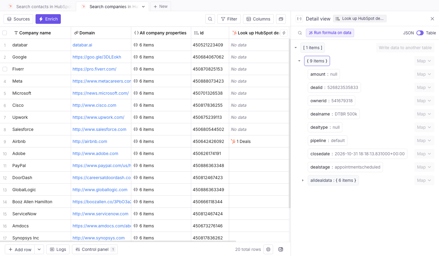The width and height of the screenshot is (439, 256).
Task: Collapse the 9 items object arrow
Action: 299,61
